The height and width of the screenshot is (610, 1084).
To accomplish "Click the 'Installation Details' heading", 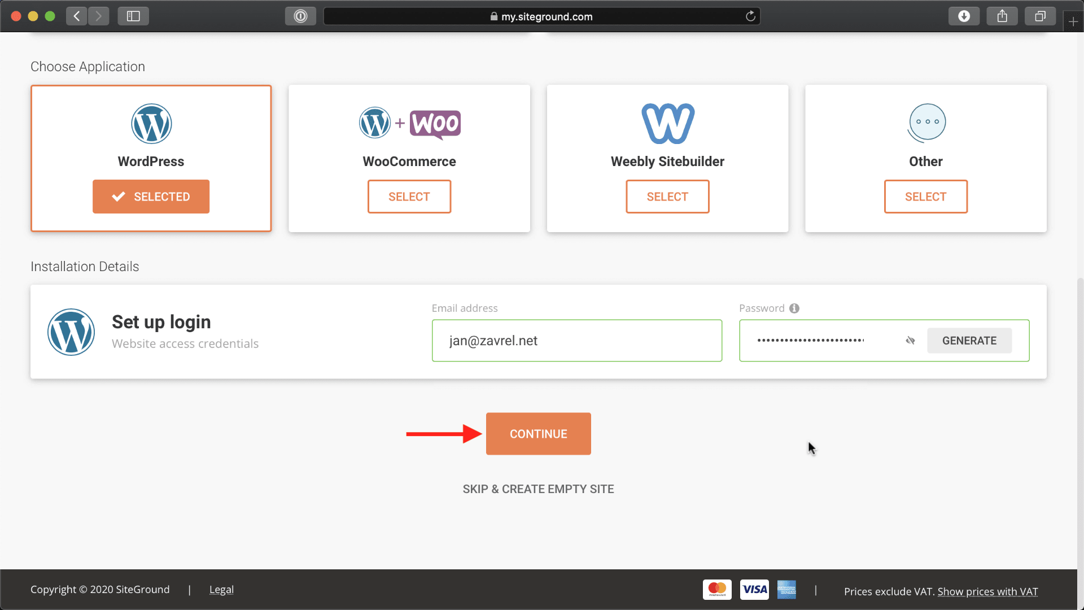I will pos(85,267).
